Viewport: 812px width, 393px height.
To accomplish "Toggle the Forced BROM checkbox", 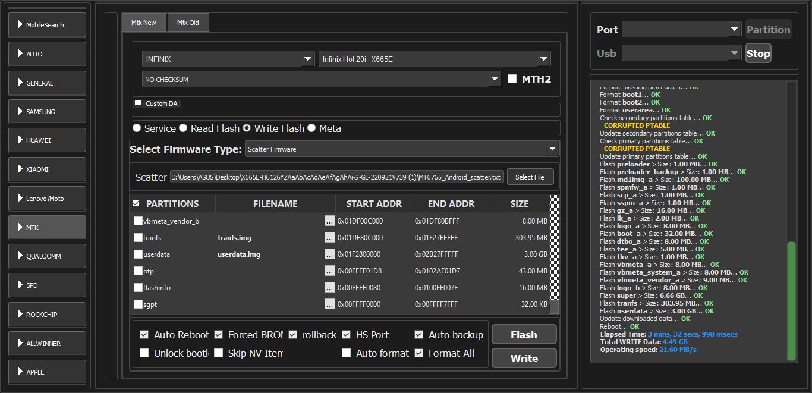I will point(218,335).
